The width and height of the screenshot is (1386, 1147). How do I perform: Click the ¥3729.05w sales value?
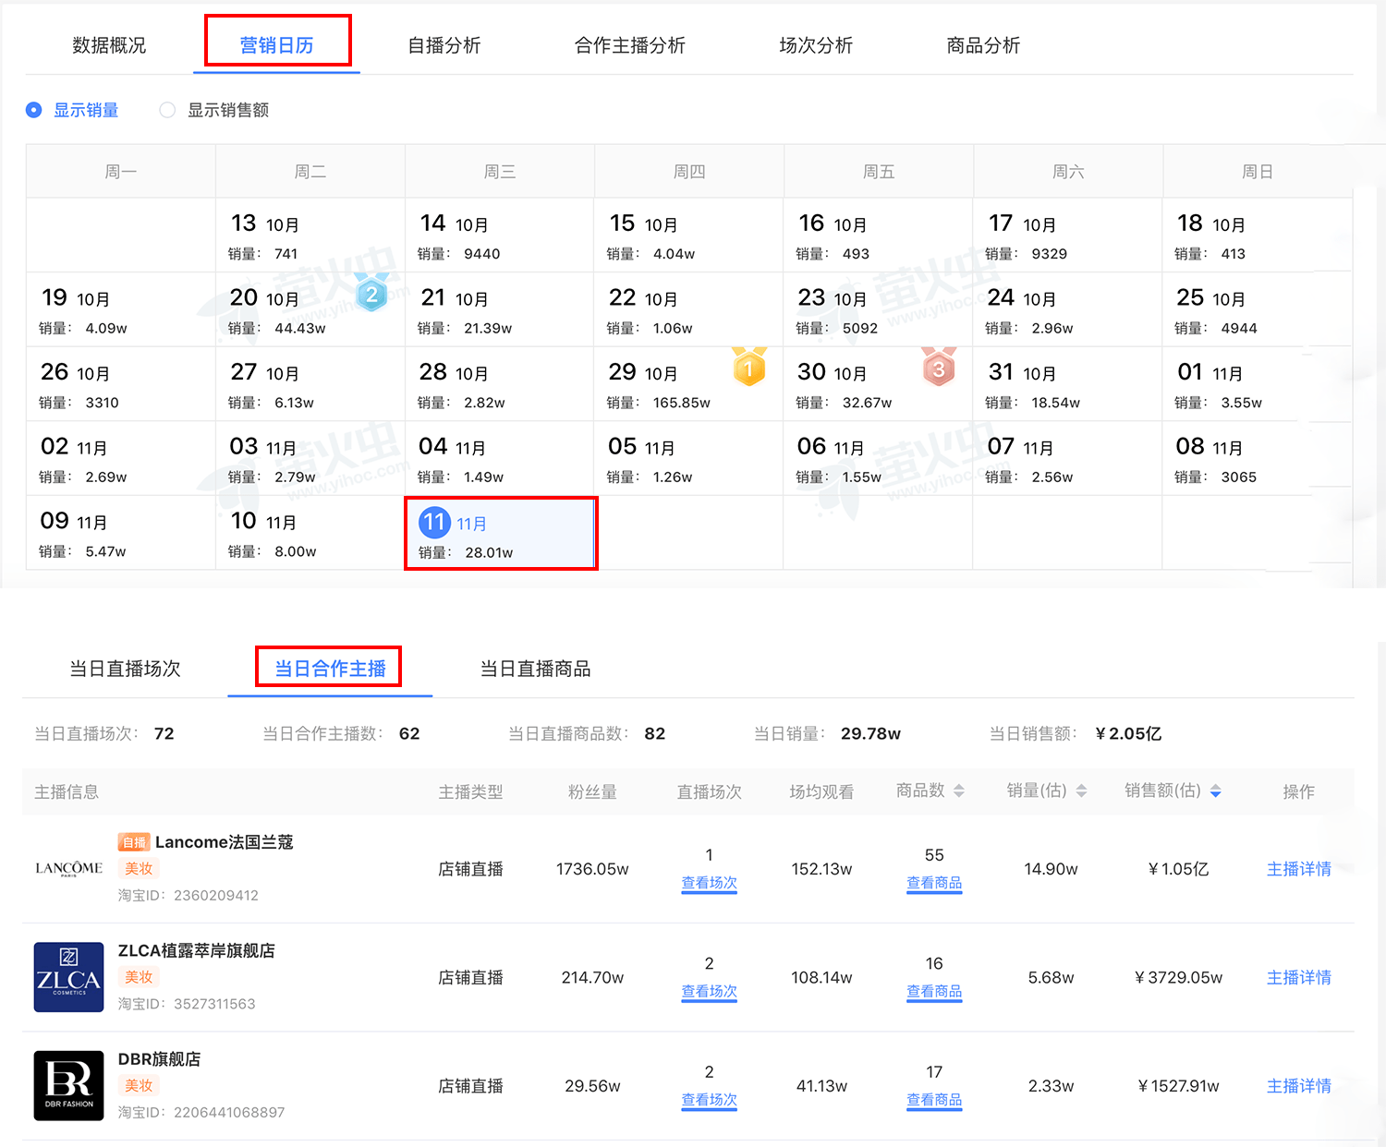coord(1179,977)
